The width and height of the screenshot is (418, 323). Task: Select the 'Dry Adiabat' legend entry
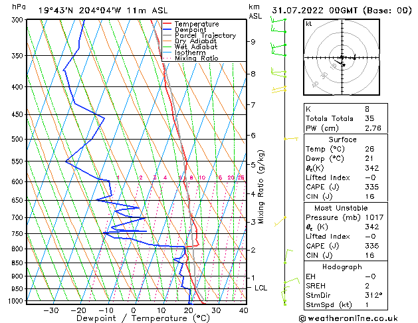click(195, 41)
